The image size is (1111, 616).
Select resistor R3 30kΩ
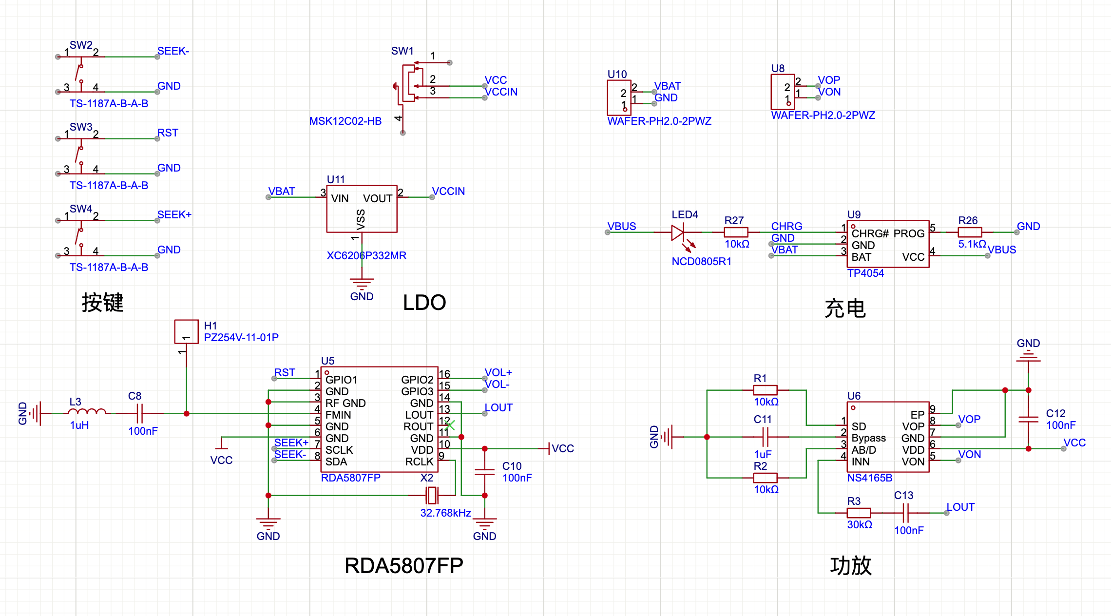coord(859,513)
